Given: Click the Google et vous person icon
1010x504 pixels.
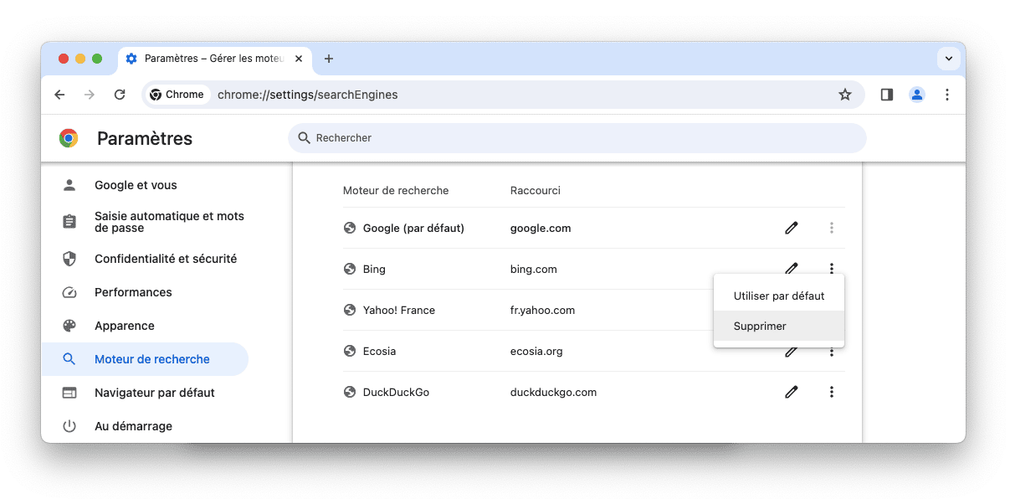Looking at the screenshot, I should (69, 185).
